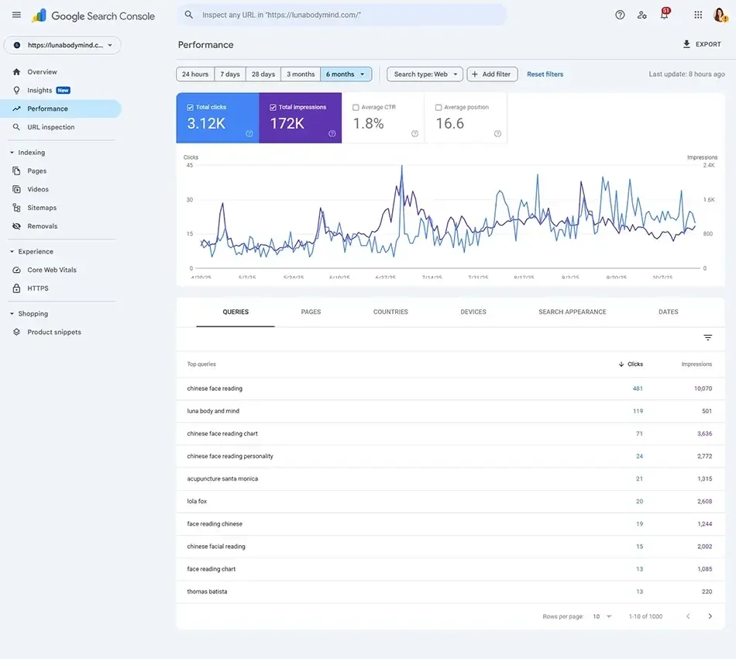Open the Search type: Web dropdown
The image size is (736, 659).
[x=425, y=74]
